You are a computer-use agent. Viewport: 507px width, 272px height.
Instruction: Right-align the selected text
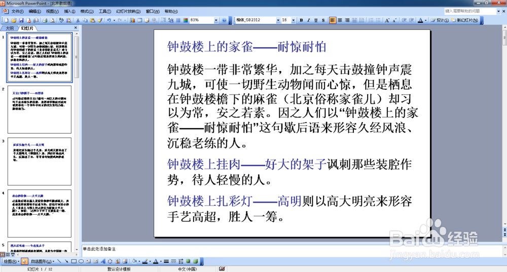347,20
